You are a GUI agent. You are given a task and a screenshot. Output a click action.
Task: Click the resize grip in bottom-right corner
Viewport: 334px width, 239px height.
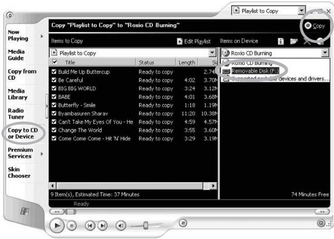330,224
